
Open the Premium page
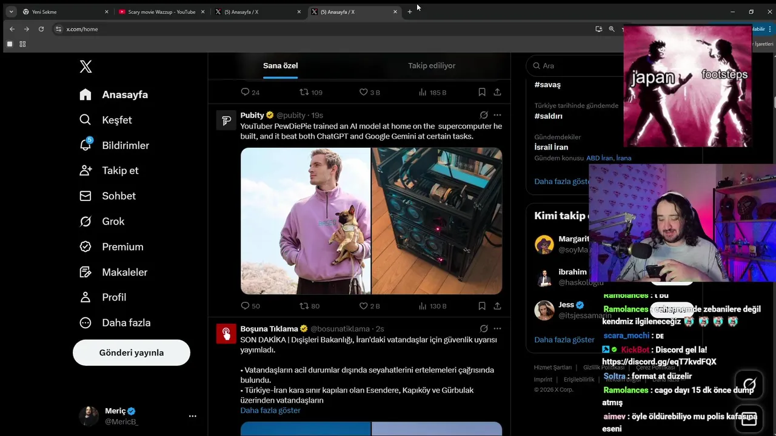pyautogui.click(x=112, y=246)
